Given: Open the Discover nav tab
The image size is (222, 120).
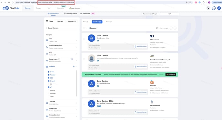Looking at the screenshot, I should [28, 8].
